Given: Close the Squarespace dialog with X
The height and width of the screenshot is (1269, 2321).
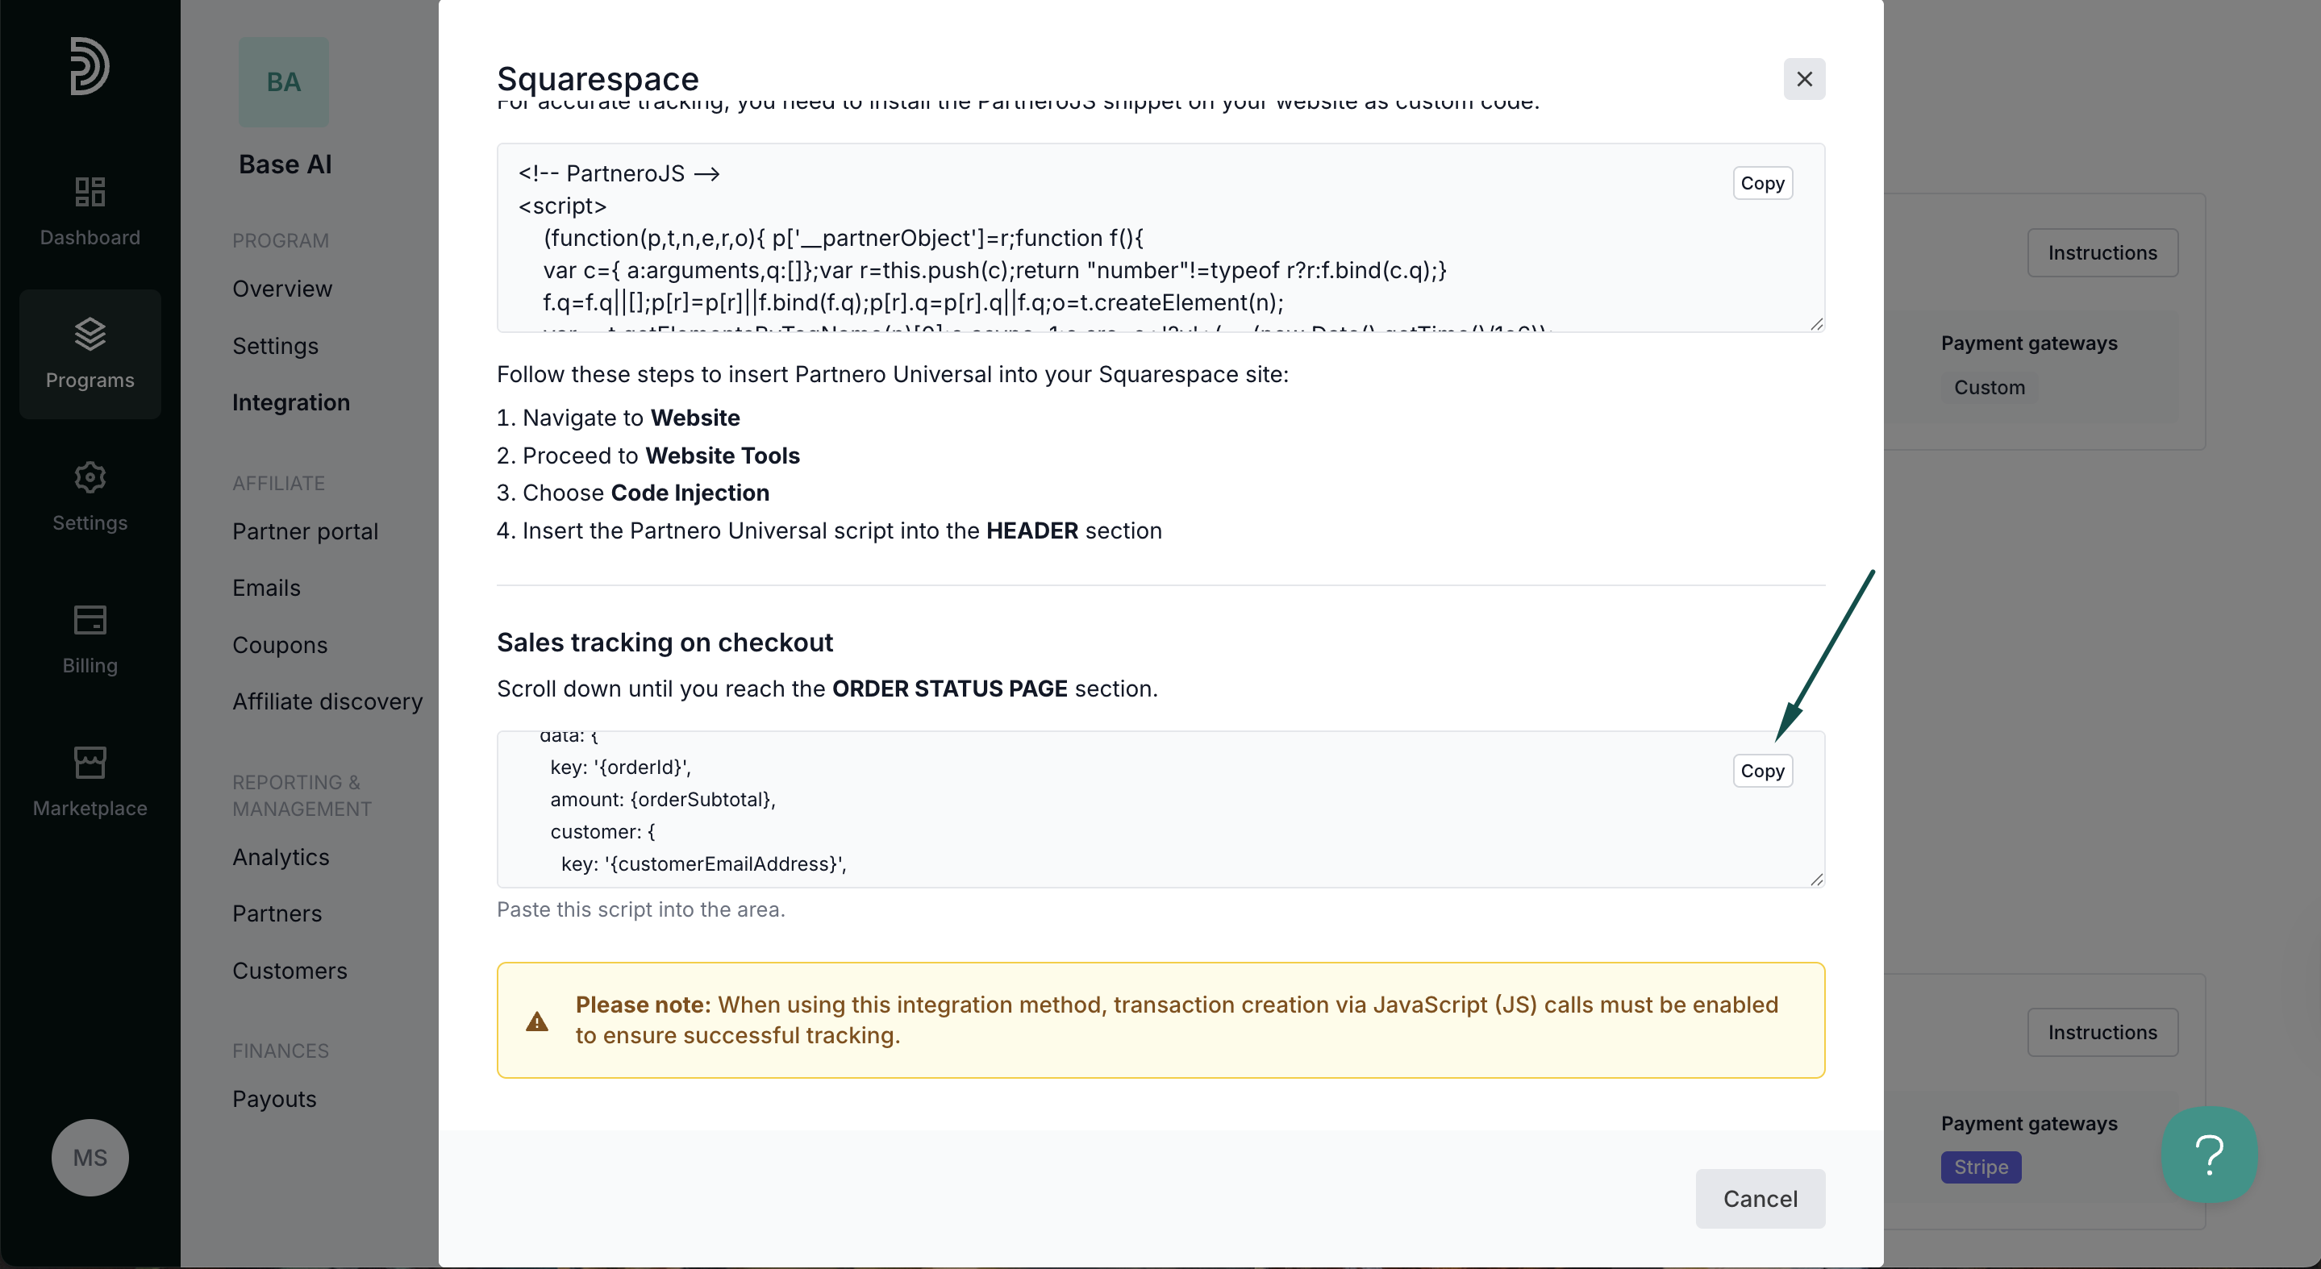Looking at the screenshot, I should pyautogui.click(x=1804, y=79).
